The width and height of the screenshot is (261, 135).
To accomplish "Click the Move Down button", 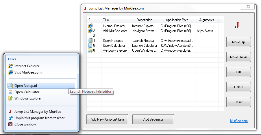I will click(238, 57).
